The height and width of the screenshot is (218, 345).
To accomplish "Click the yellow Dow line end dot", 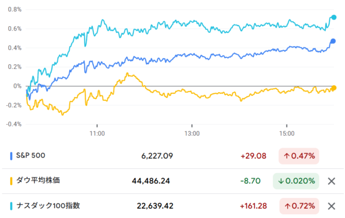I will coord(334,88).
